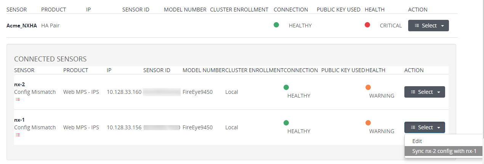This screenshot has width=484, height=164.
Task: Click FireEye9450 model number in nx-1 row
Action: click(x=197, y=127)
